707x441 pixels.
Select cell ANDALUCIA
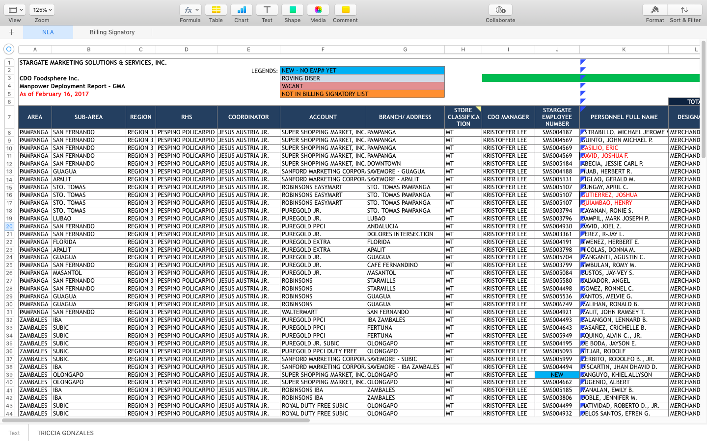405,226
